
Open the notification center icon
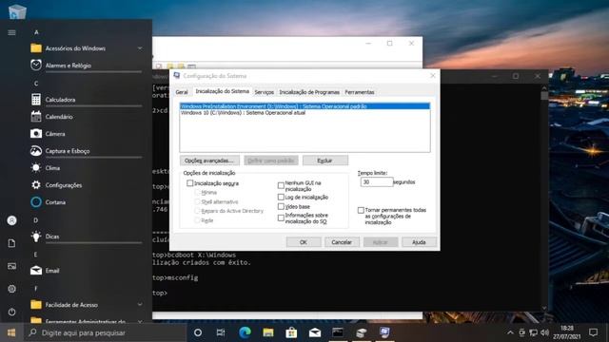[x=593, y=332]
